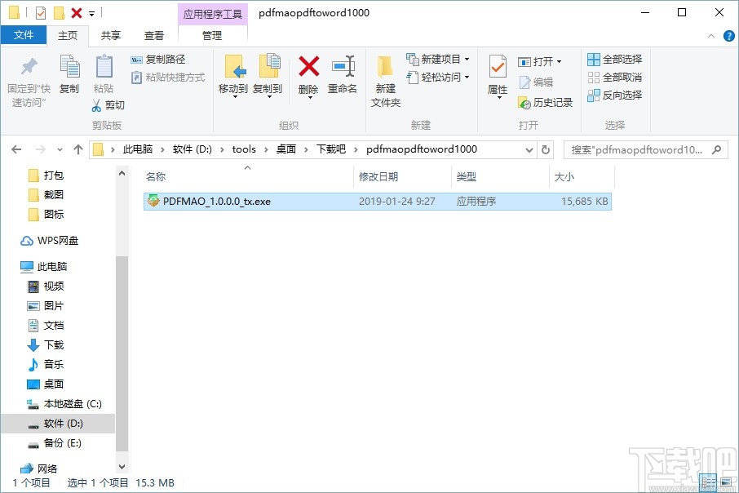Viewport: 739px width, 493px height.
Task: Click 下载吧 in breadcrumb path
Action: pos(331,149)
